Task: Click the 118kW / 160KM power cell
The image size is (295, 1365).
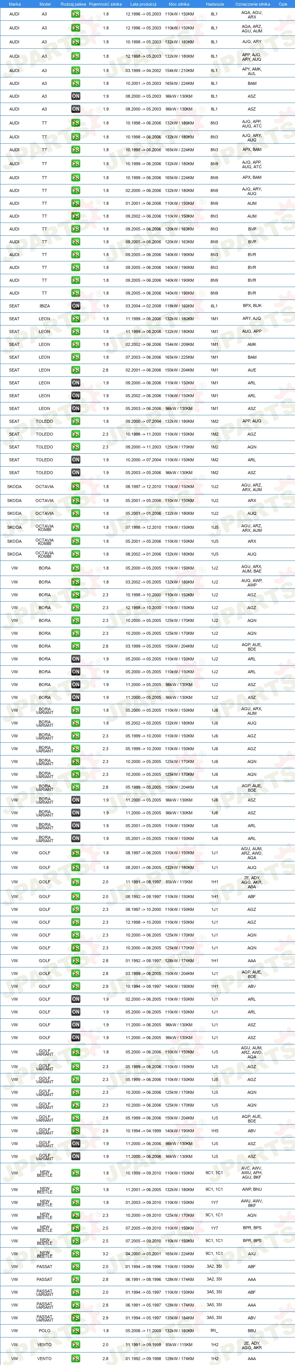Action: click(x=180, y=306)
